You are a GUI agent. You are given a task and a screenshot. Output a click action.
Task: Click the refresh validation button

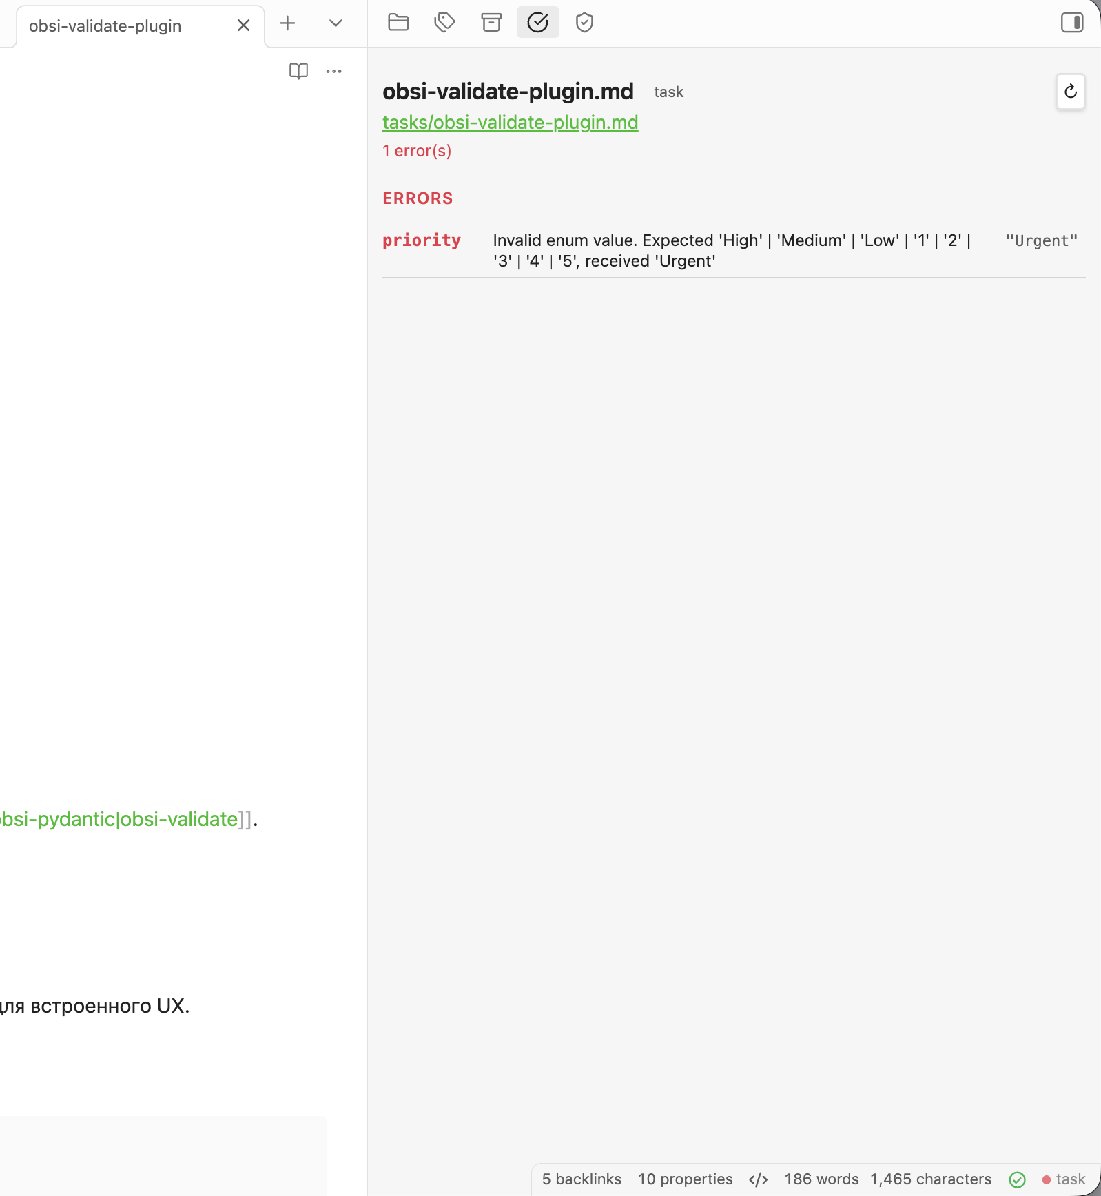click(1070, 92)
